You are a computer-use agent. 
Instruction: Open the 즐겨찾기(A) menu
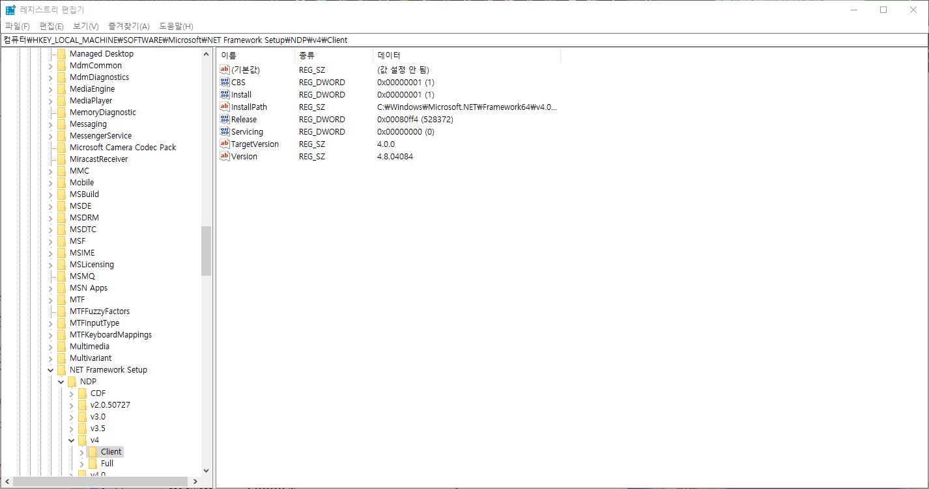click(x=129, y=26)
